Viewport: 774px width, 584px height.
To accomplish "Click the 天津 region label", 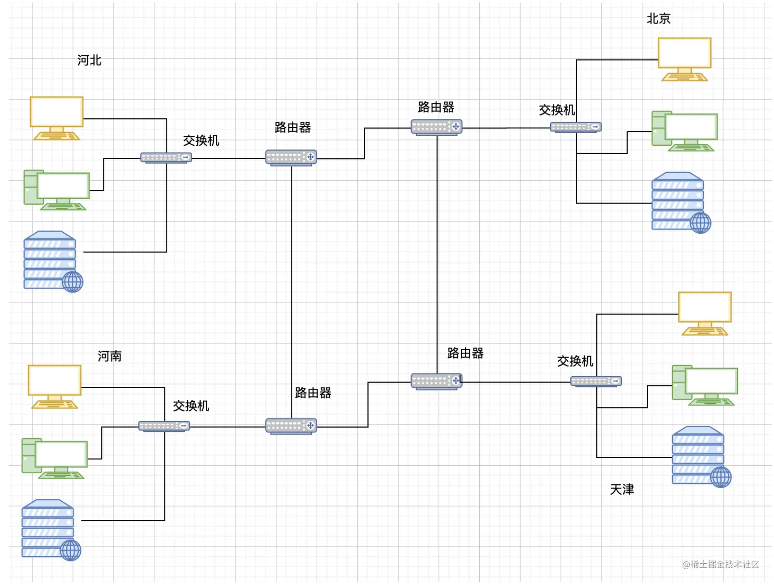I will [x=622, y=489].
